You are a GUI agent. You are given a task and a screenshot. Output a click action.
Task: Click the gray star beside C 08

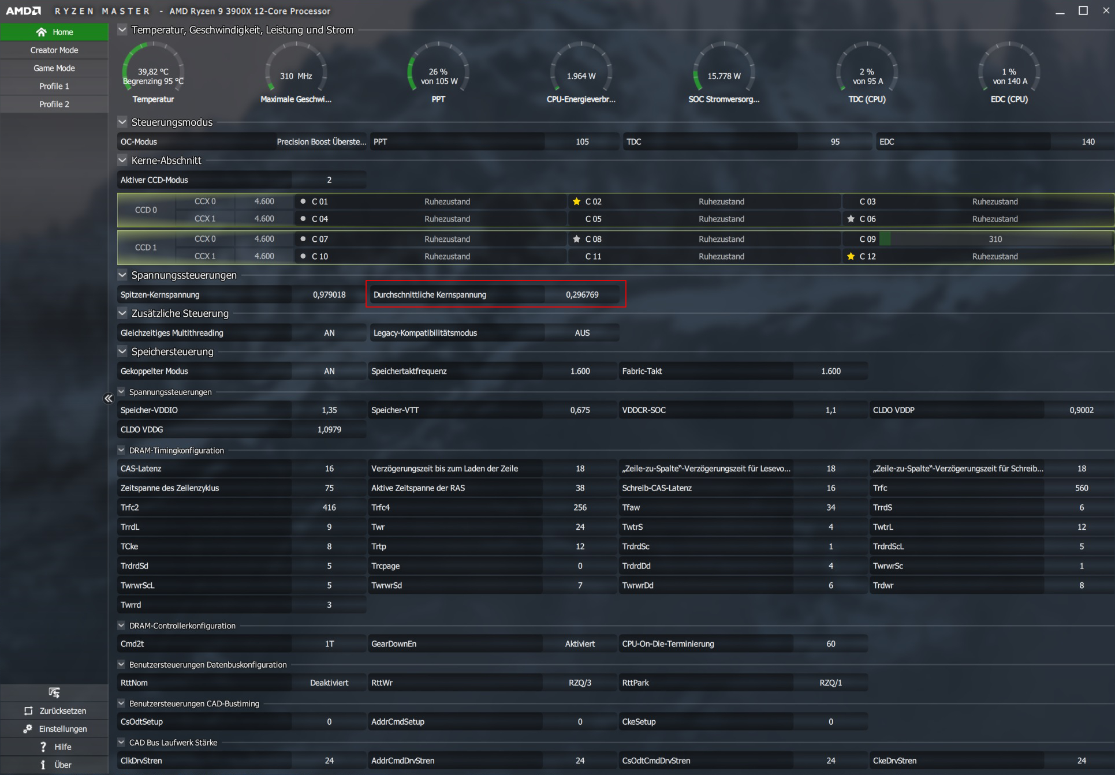576,239
